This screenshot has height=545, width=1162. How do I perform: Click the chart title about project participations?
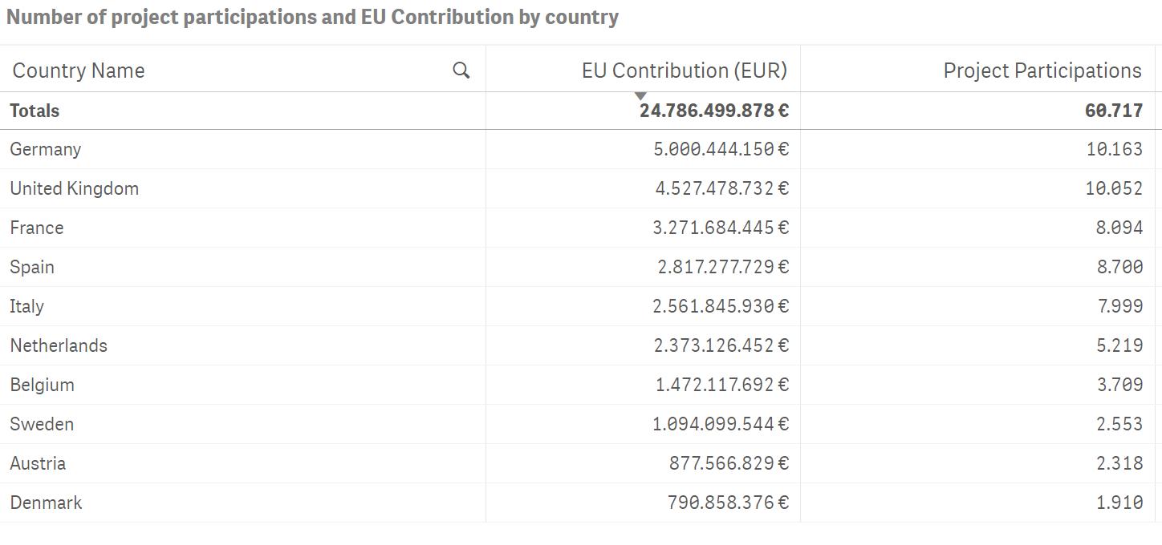click(312, 18)
